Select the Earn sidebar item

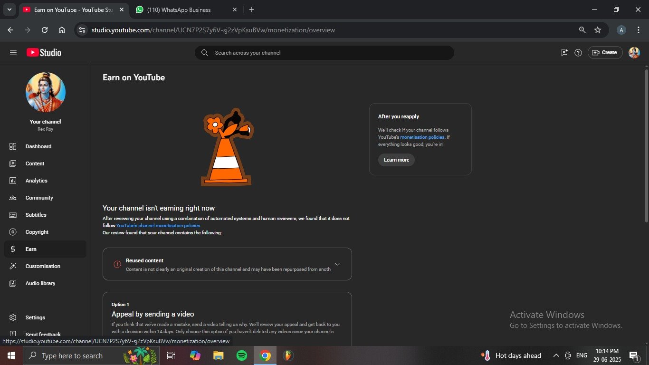(46, 249)
